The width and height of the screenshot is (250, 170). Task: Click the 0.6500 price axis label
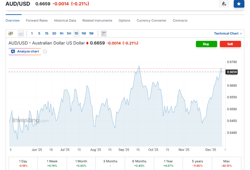coord(232,109)
